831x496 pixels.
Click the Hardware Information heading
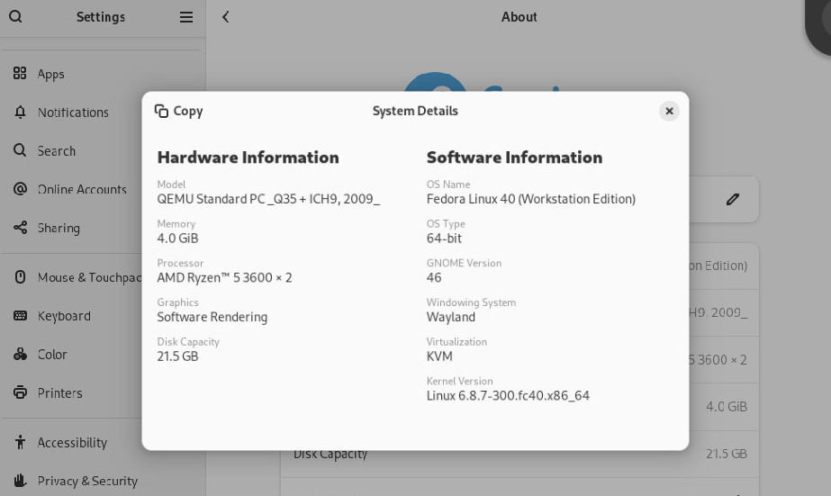pos(248,158)
